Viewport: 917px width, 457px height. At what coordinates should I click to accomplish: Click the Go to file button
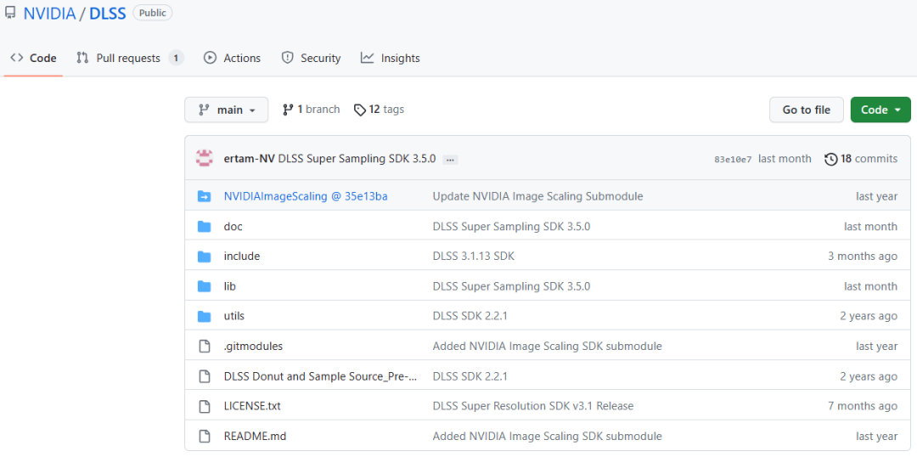pos(806,110)
